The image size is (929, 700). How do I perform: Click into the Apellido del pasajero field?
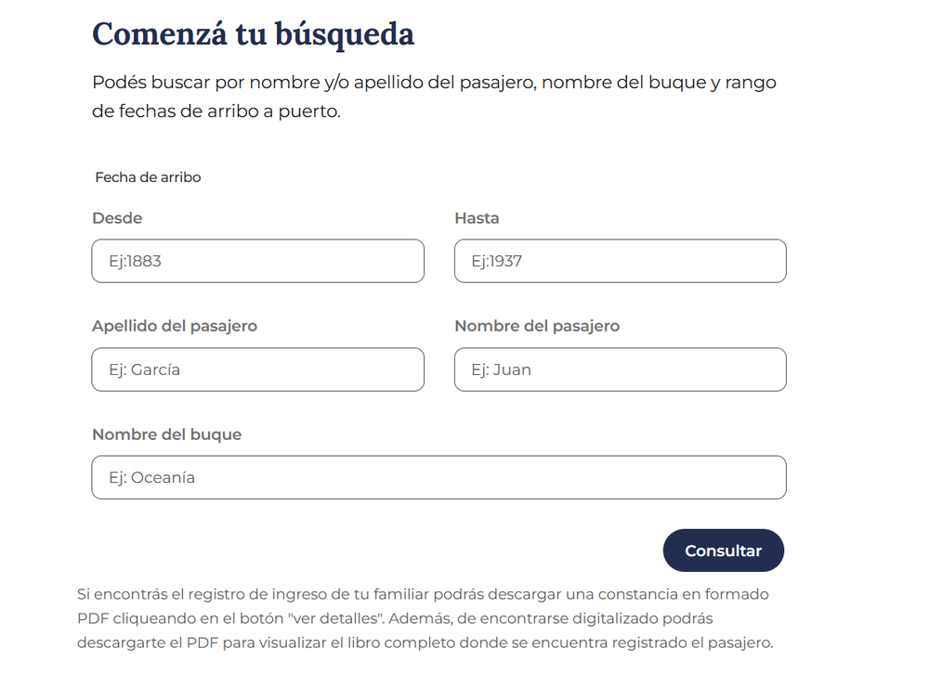(x=257, y=369)
